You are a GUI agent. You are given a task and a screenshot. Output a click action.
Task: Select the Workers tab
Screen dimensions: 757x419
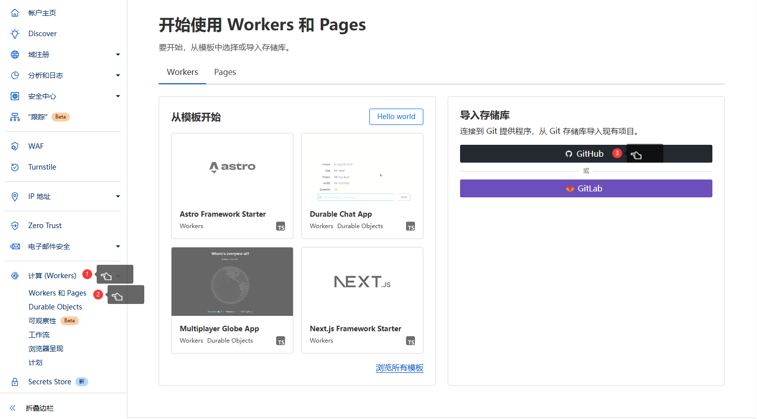(182, 72)
